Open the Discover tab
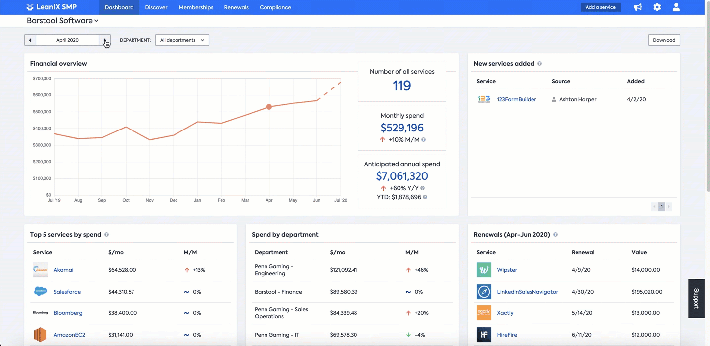 tap(156, 7)
